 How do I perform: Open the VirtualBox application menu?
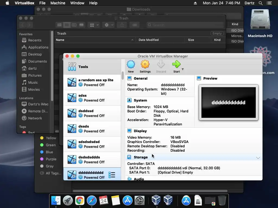coord(24,3)
